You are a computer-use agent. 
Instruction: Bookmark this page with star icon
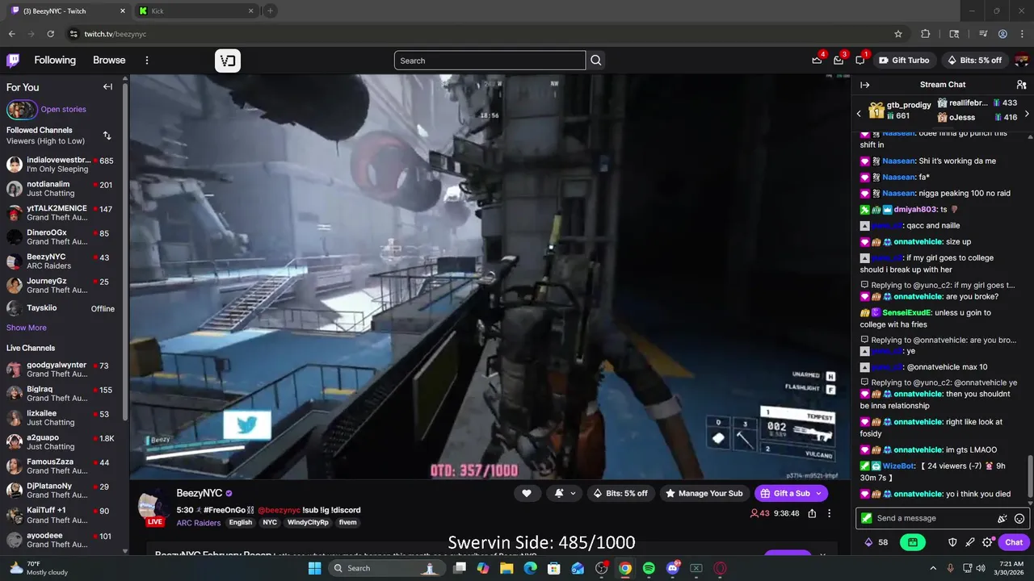(x=898, y=34)
